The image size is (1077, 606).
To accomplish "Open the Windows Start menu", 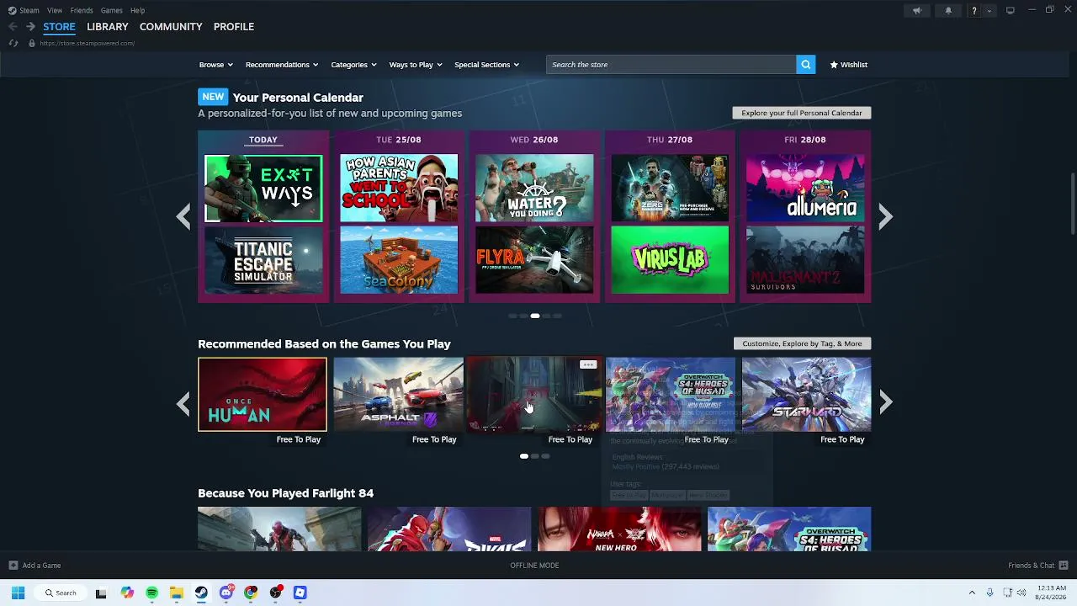I will pos(18,593).
